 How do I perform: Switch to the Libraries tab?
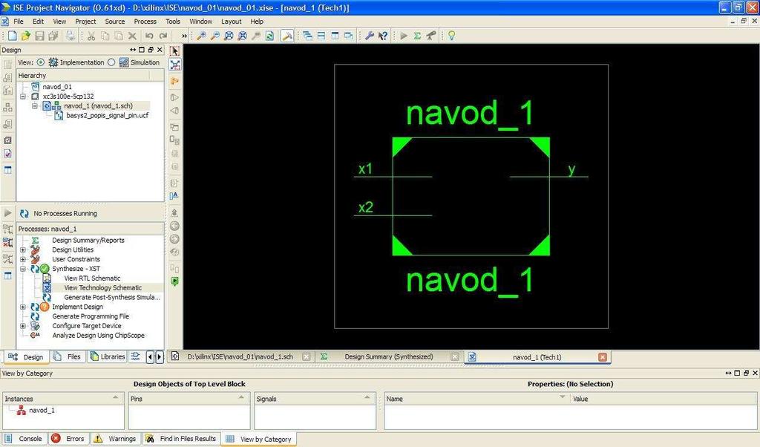click(x=108, y=357)
